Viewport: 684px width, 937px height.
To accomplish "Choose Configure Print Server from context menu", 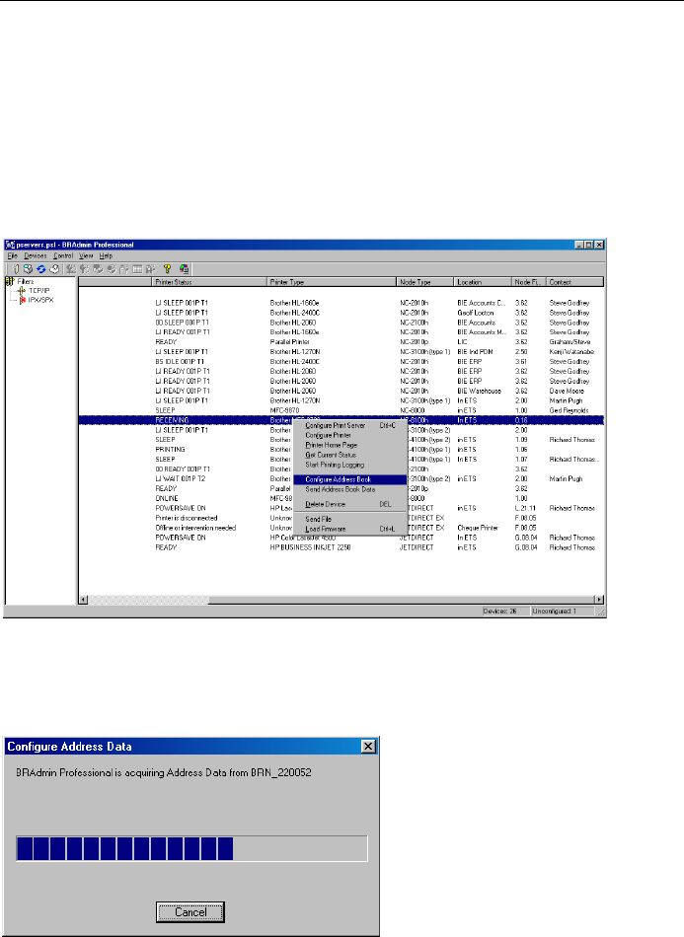I will (x=350, y=425).
